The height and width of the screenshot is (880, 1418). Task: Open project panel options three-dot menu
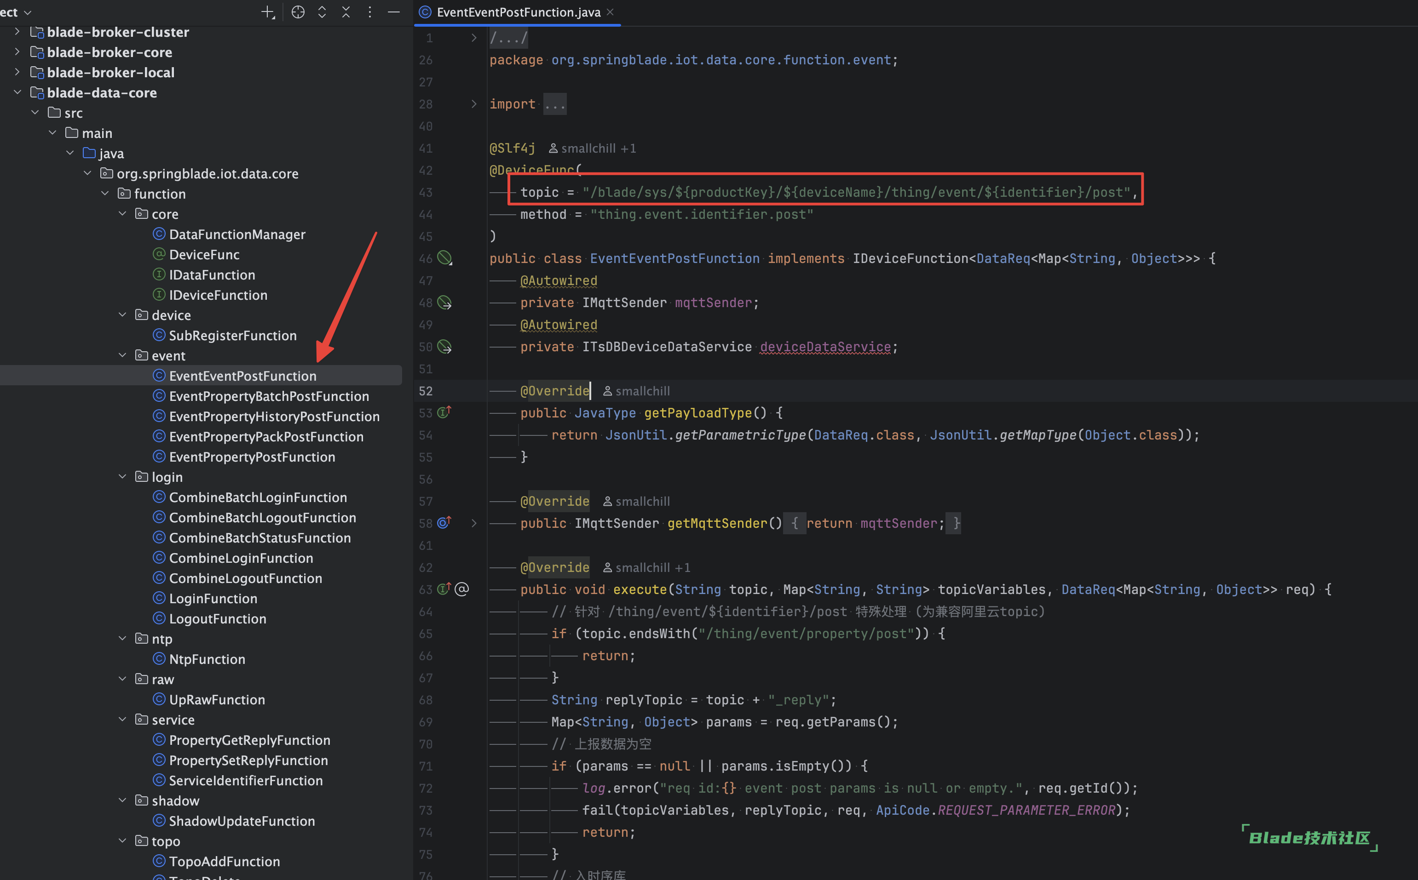(370, 12)
